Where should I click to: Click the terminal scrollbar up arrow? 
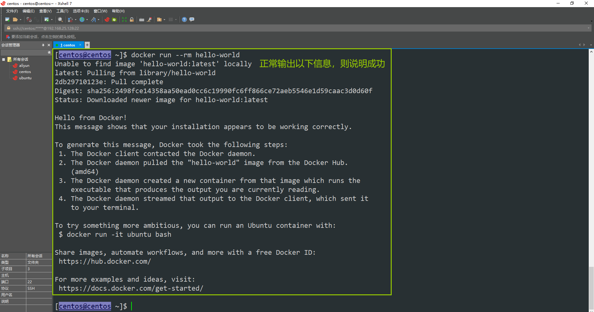pyautogui.click(x=591, y=52)
